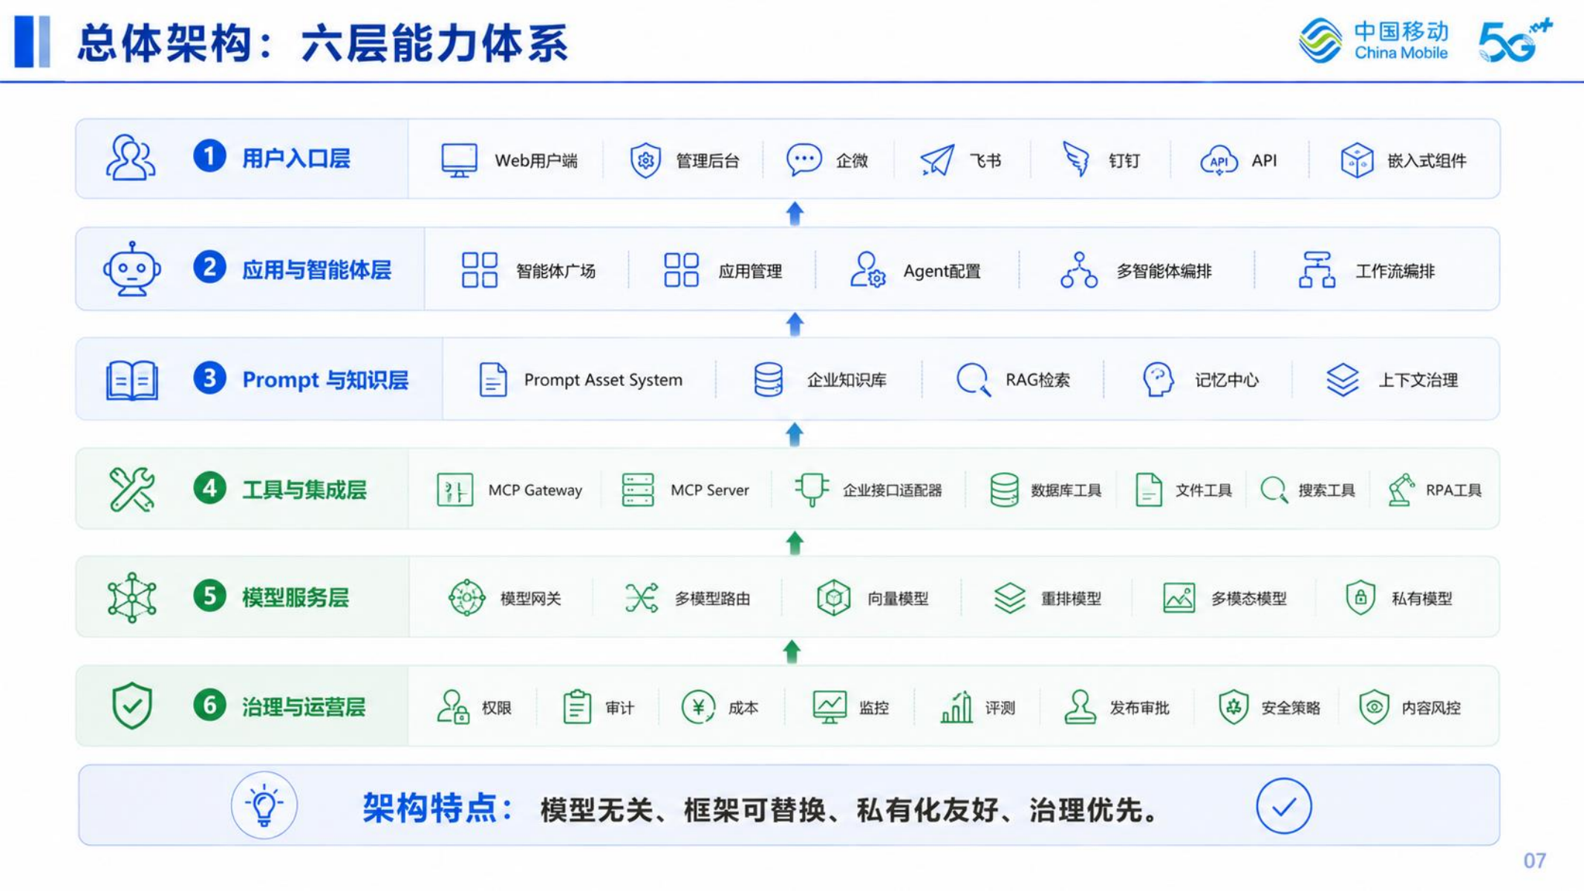The height and width of the screenshot is (891, 1584).
Task: Click the 多模态模型 image icon
Action: tap(1179, 598)
